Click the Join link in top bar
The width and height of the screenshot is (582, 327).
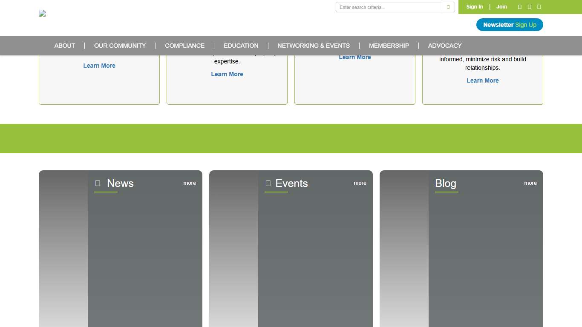pyautogui.click(x=501, y=7)
